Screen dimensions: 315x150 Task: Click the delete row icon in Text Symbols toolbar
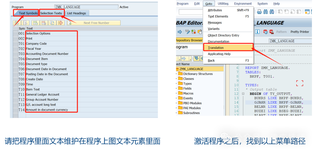point(43,23)
